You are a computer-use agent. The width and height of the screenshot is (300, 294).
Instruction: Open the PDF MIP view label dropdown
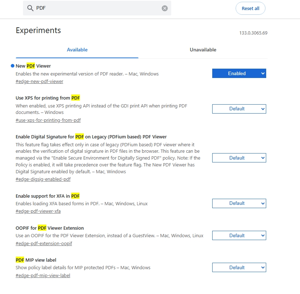tap(239, 268)
